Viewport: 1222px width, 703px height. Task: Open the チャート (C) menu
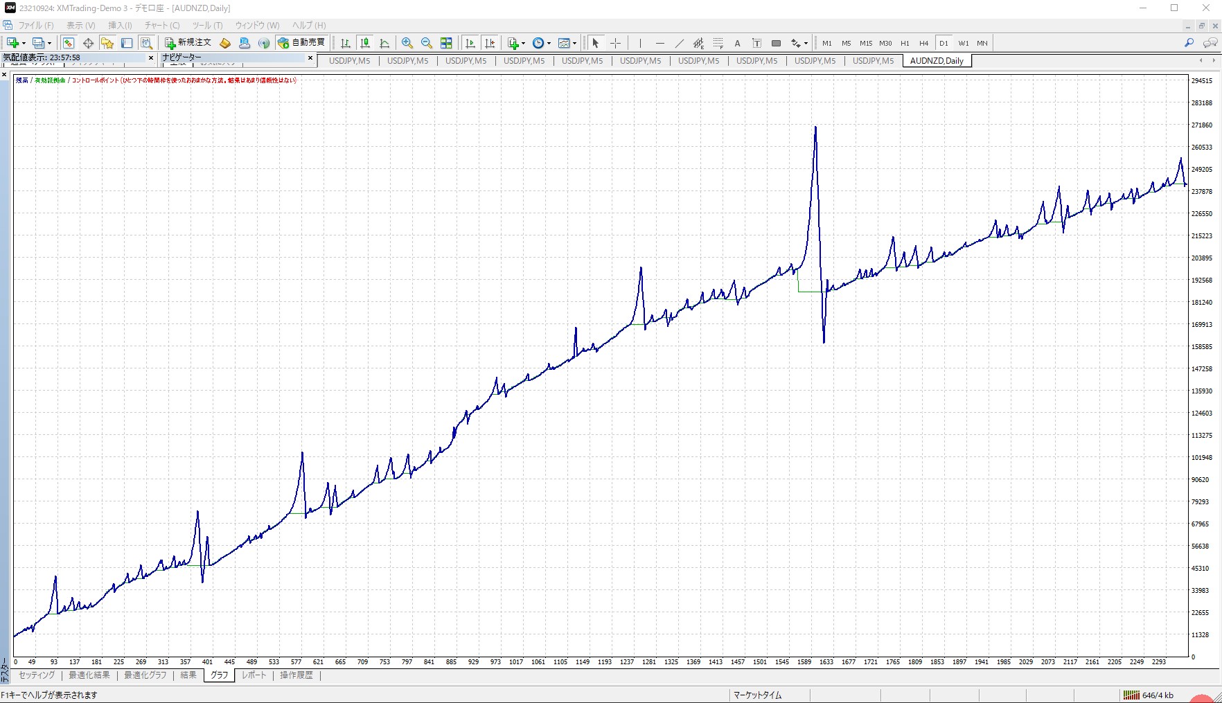(x=162, y=25)
